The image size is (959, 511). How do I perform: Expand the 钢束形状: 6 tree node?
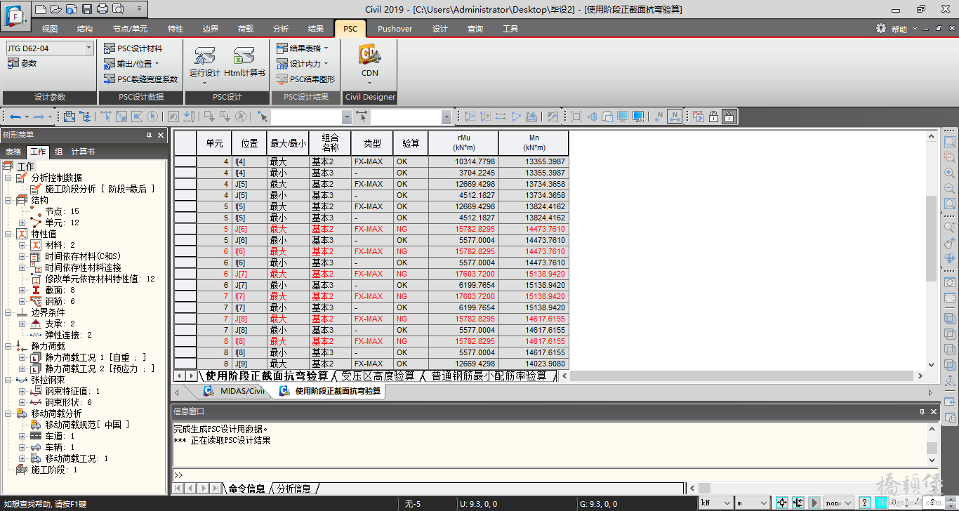point(22,402)
